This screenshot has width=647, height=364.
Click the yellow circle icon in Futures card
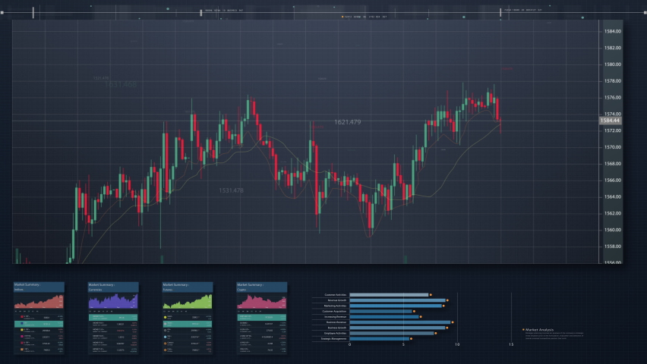pos(165,317)
